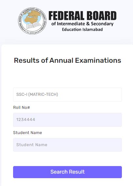Click the 'of Intermediate & Secondary' subtitle
This screenshot has width=133, height=186.
point(82,24)
